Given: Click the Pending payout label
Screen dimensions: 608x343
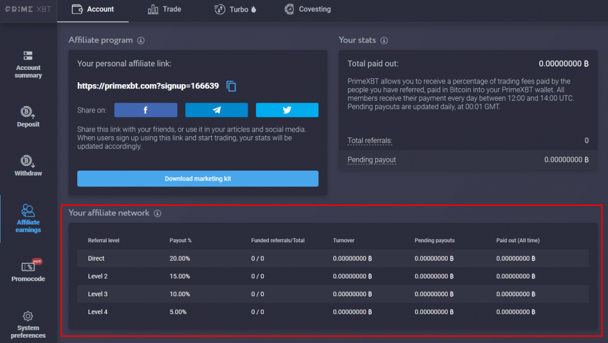Looking at the screenshot, I should [372, 160].
